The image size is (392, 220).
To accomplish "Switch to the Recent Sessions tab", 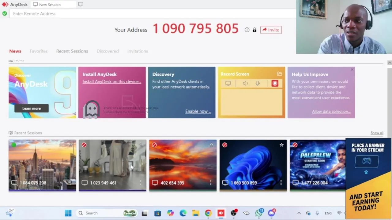I will (72, 51).
